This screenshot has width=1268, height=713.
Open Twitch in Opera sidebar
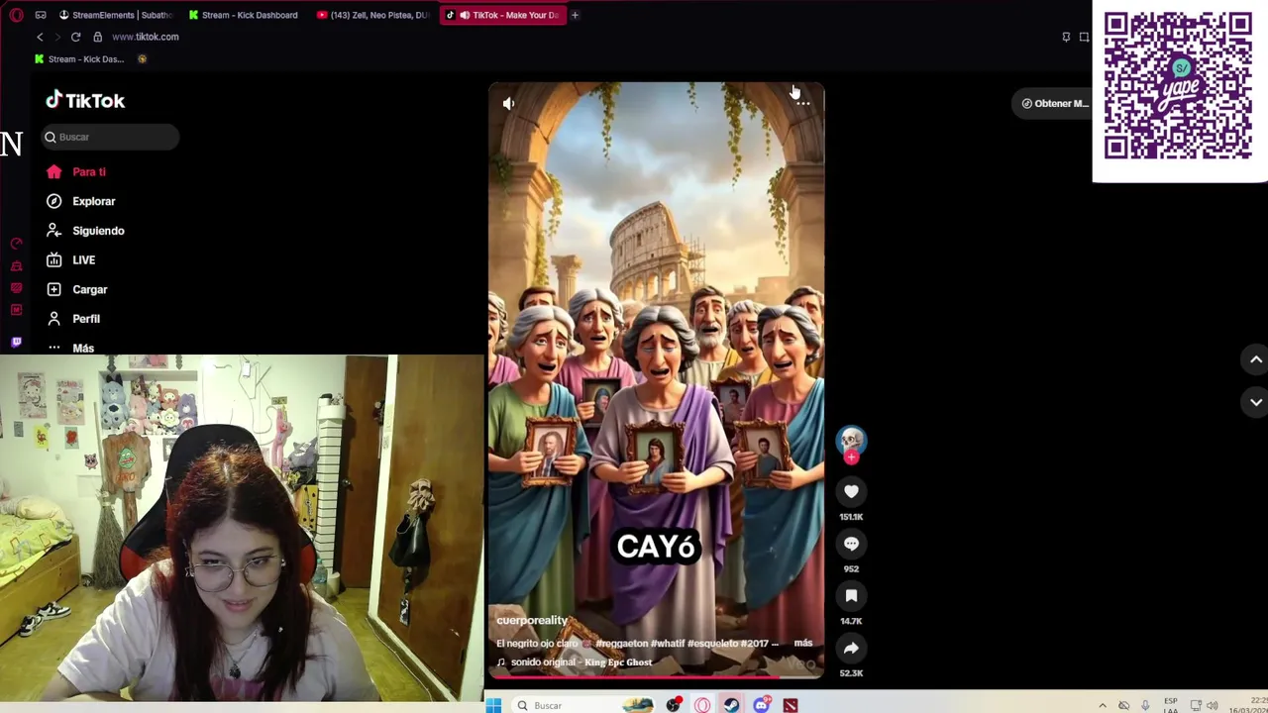click(x=16, y=342)
